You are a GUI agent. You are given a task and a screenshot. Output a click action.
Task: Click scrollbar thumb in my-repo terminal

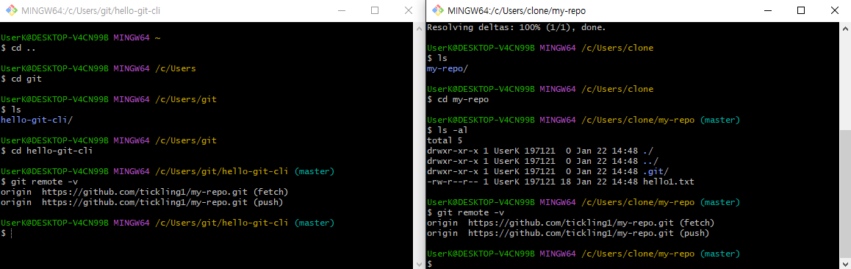(845, 194)
